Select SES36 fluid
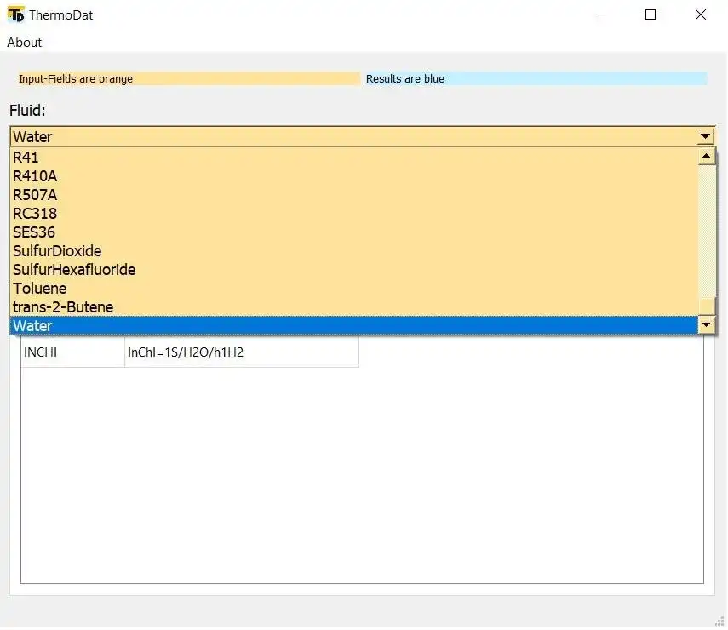Screen dimensions: 728x630 tap(33, 232)
